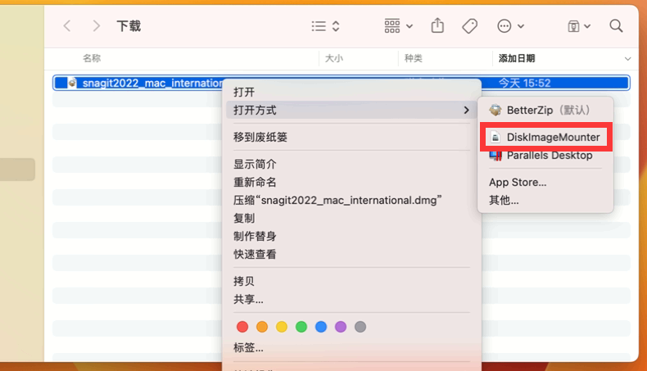This screenshot has height=371, width=647.
Task: Click the Finder forward navigation arrow
Action: pos(97,26)
